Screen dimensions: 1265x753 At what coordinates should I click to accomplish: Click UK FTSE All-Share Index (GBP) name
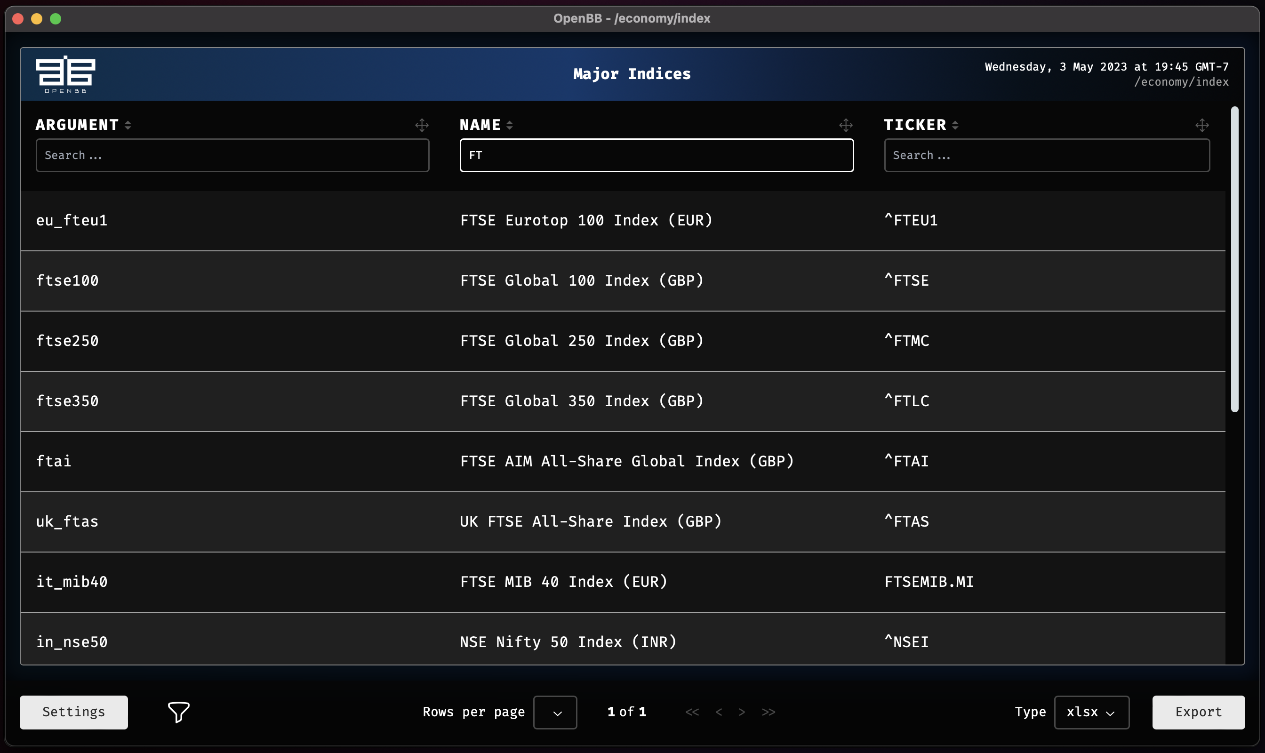click(591, 521)
